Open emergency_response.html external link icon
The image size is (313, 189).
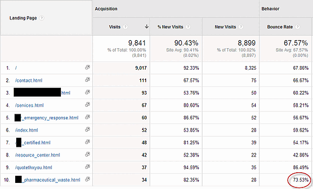coord(87,117)
